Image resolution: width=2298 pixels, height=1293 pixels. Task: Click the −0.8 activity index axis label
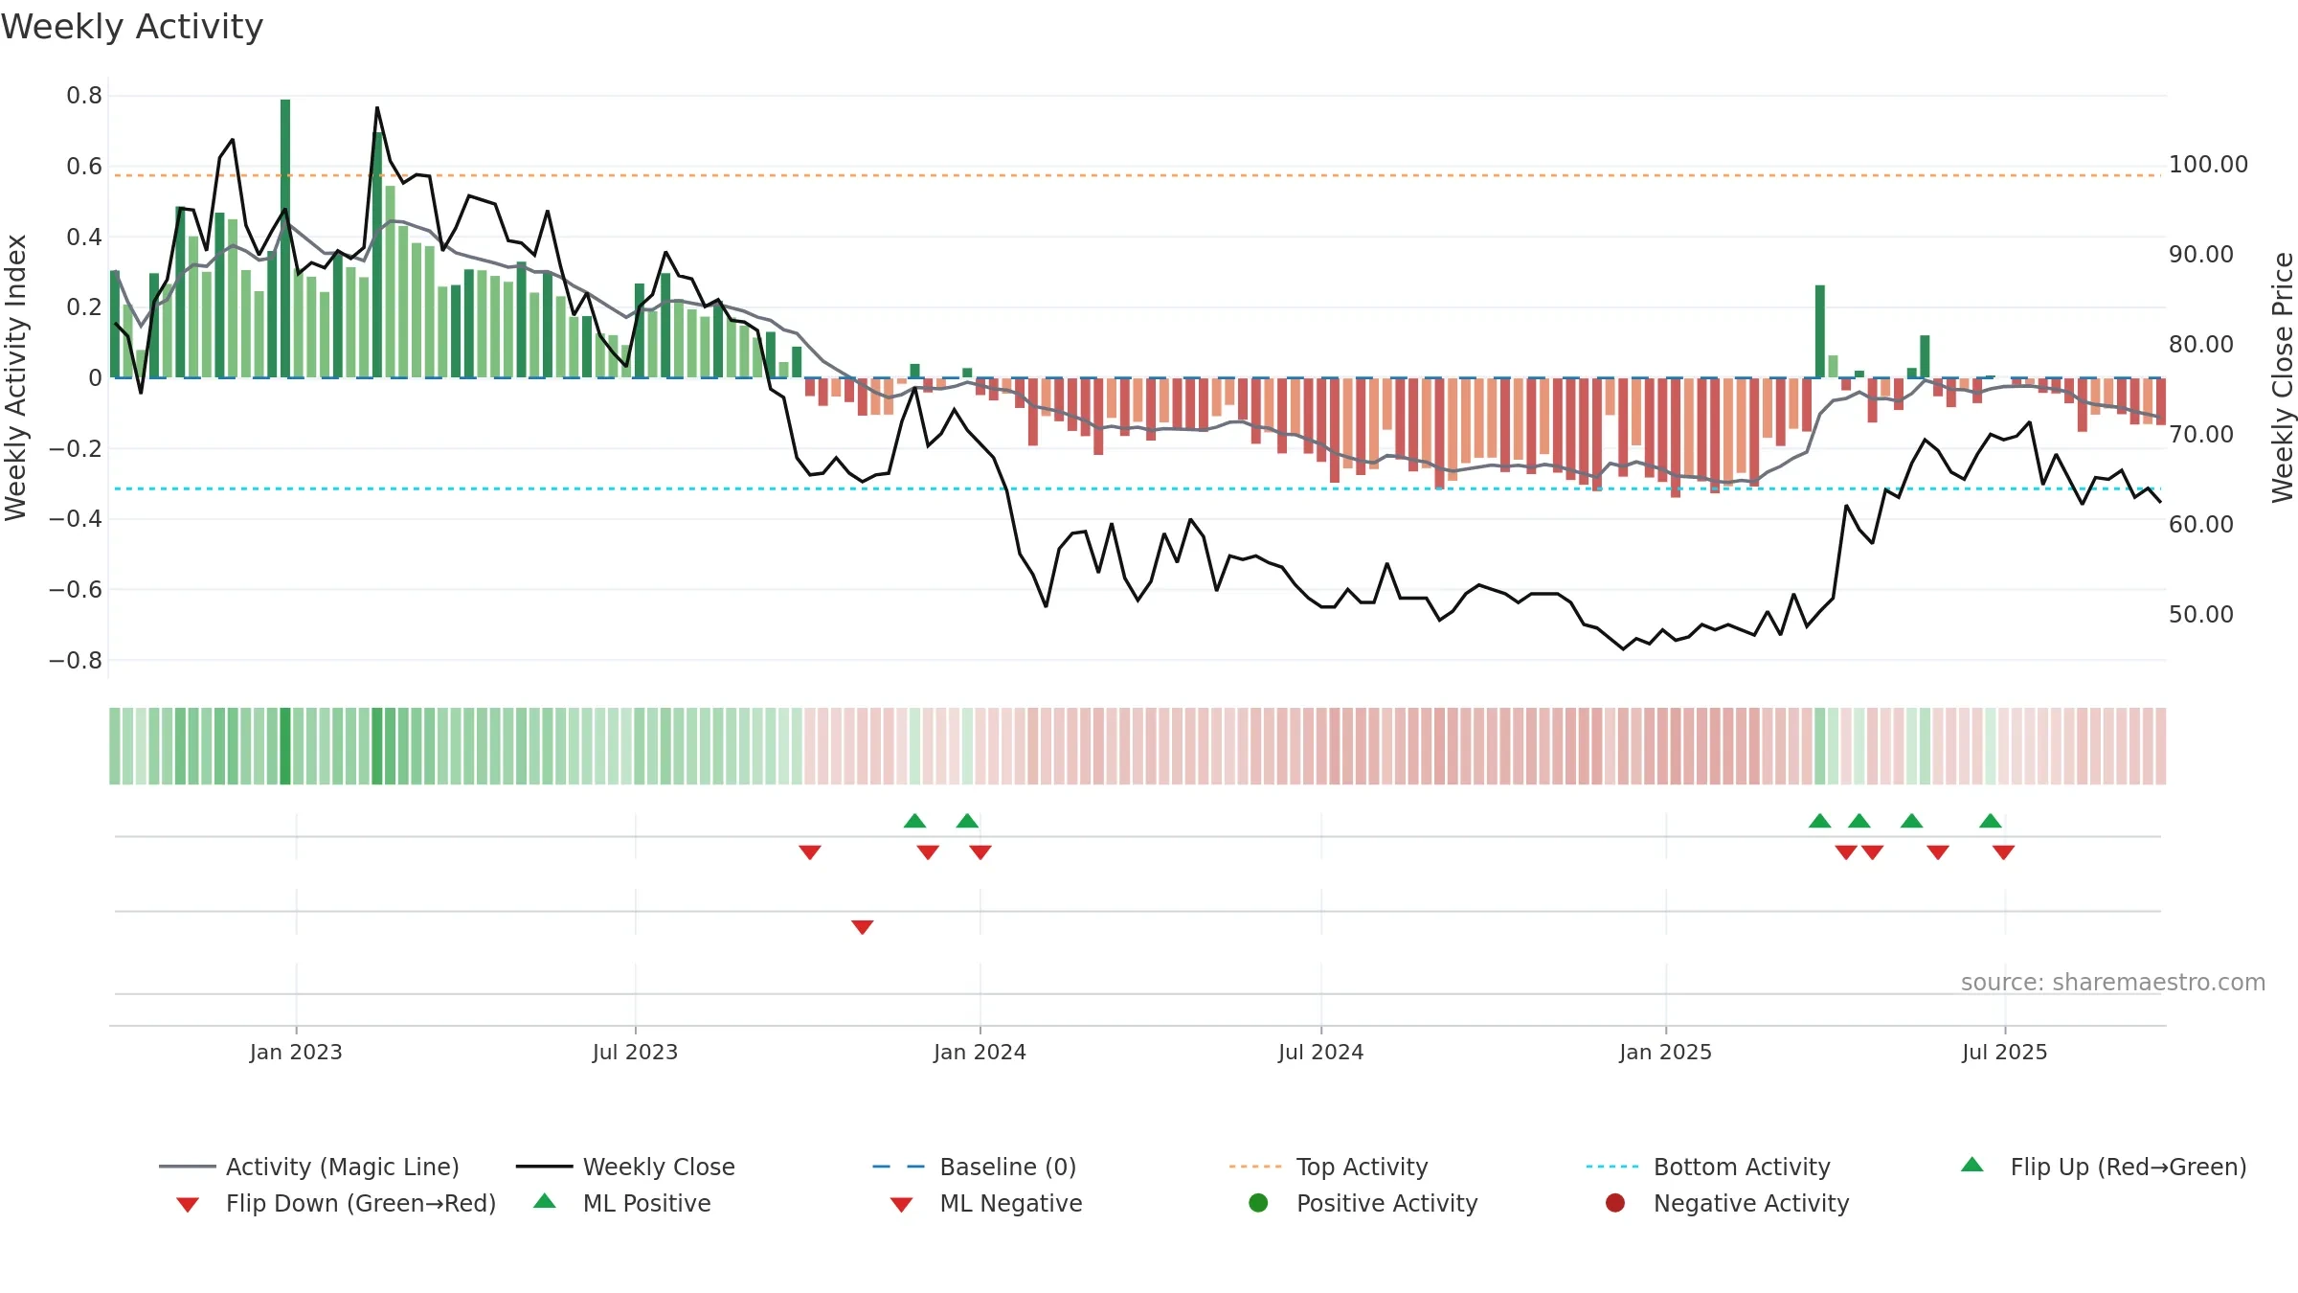(x=76, y=660)
